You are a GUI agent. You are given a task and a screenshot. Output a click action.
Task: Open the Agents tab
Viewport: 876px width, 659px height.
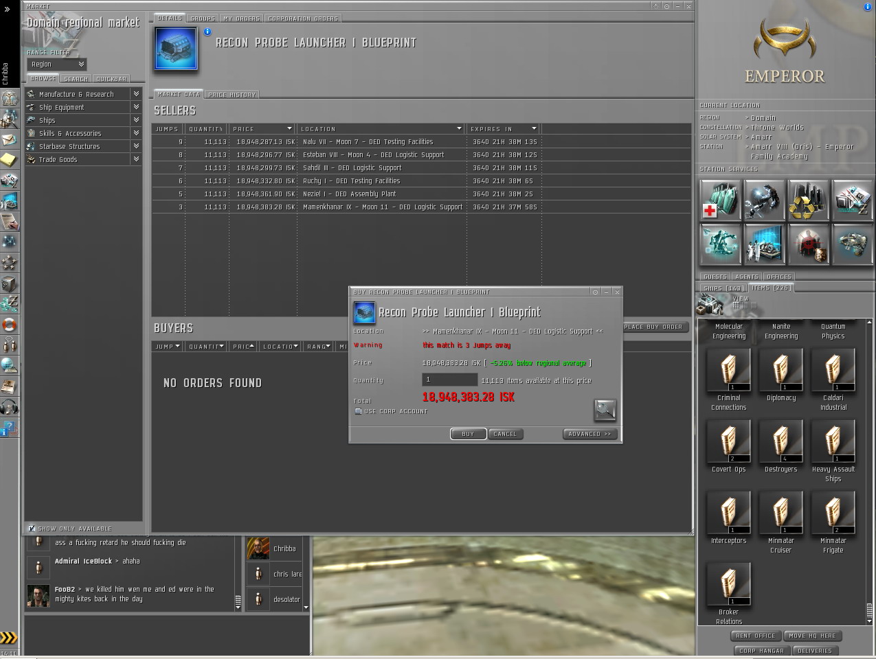tap(747, 277)
